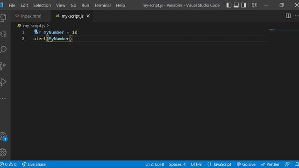Click the Visual Studio Code logo icon
Screen dimensions: 299x168
click(x=1, y=5)
